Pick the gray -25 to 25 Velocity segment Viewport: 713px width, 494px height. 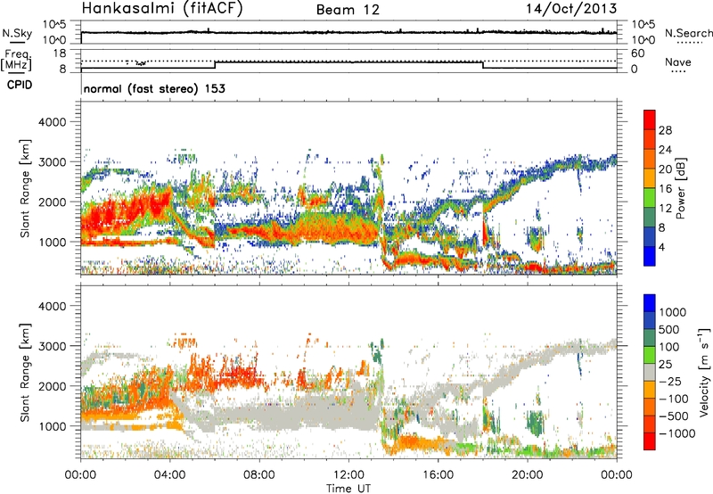(650, 373)
